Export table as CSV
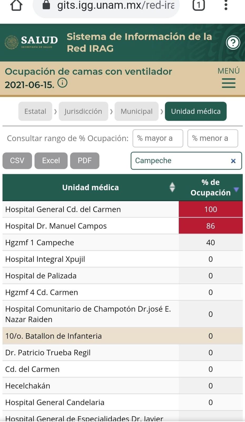The width and height of the screenshot is (245, 422). click(x=17, y=161)
